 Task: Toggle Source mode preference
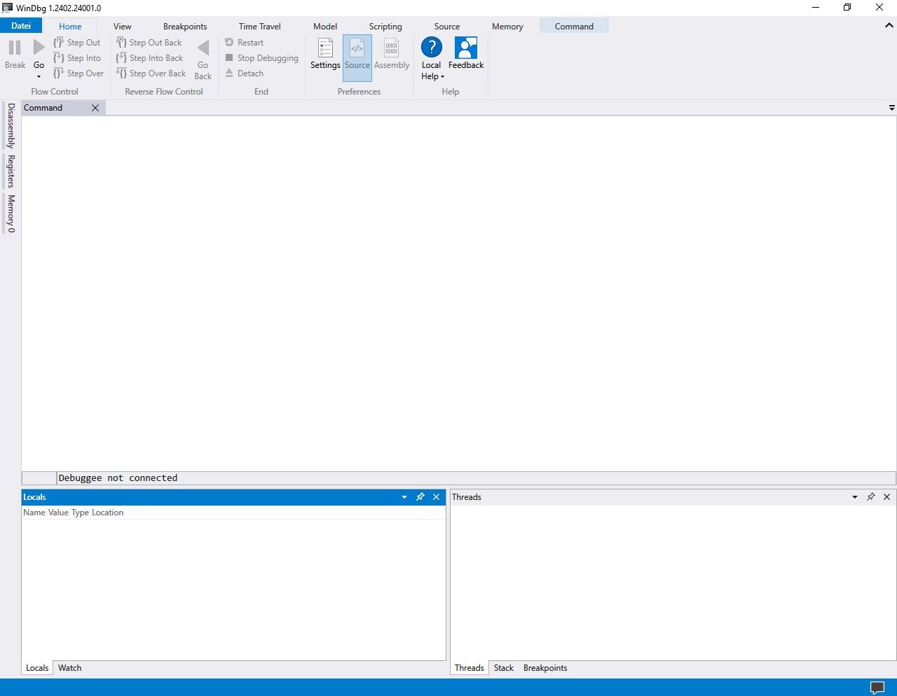point(357,57)
